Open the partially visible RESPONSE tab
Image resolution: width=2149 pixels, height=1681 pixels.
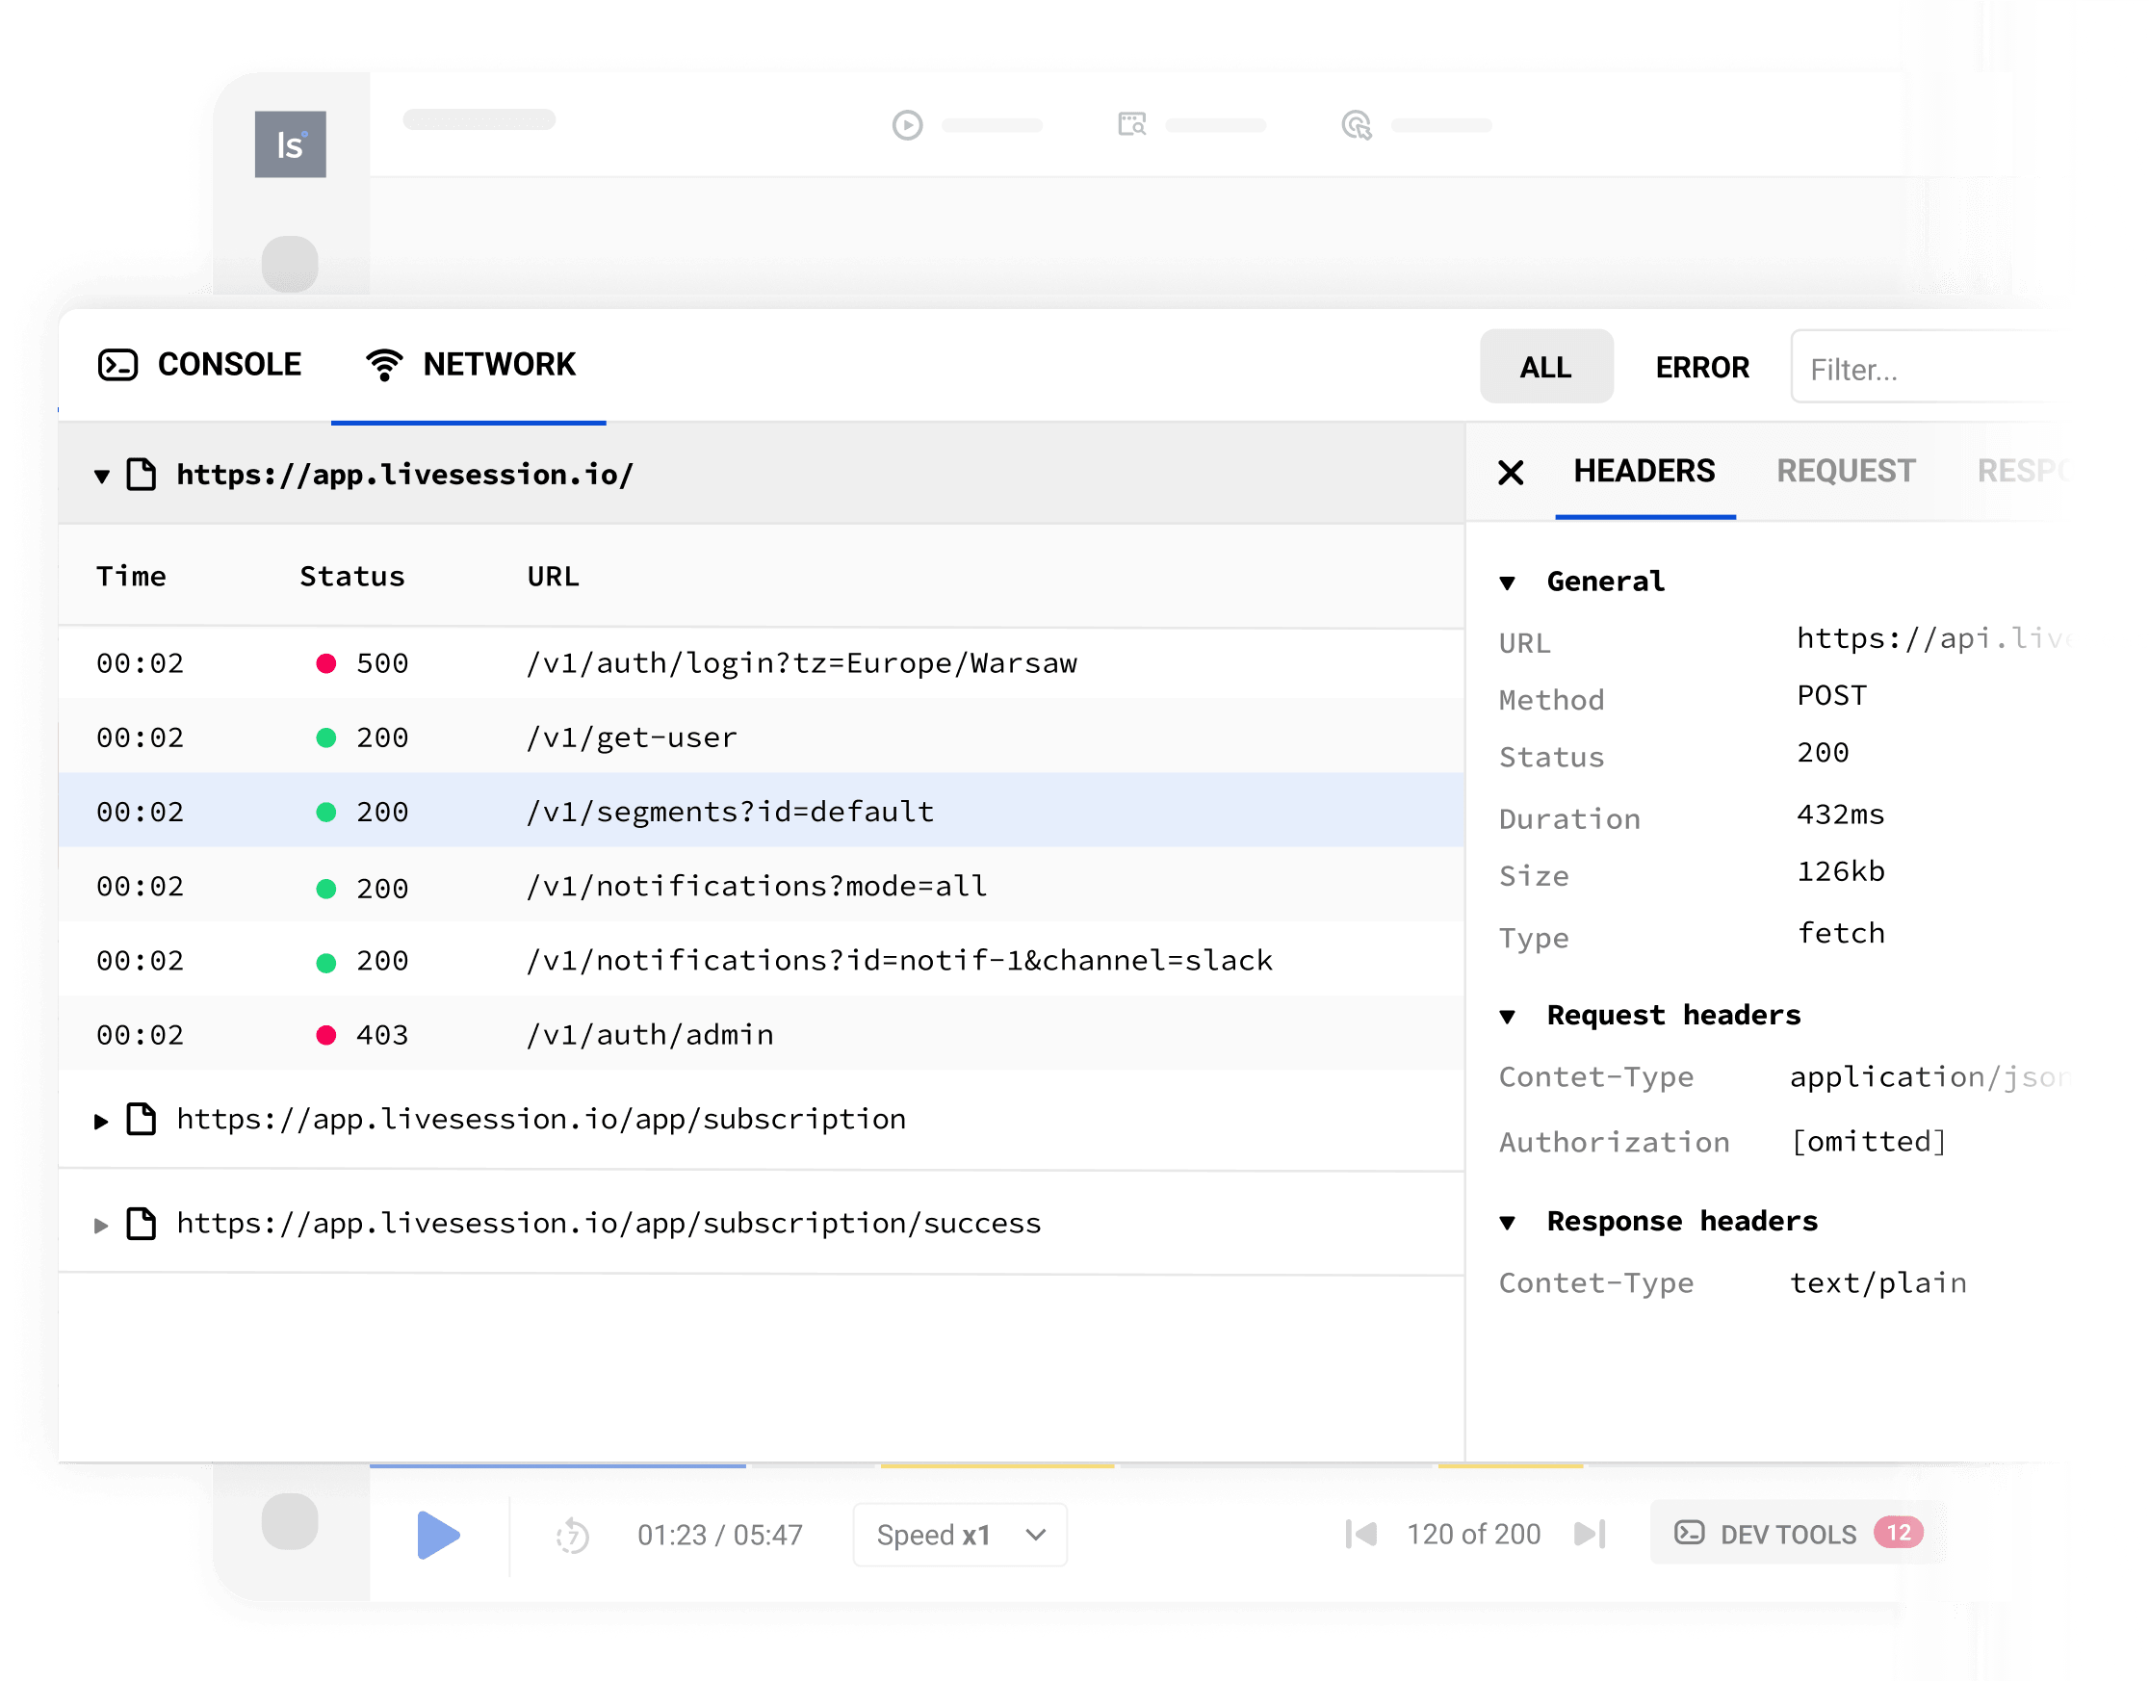[x=2023, y=472]
